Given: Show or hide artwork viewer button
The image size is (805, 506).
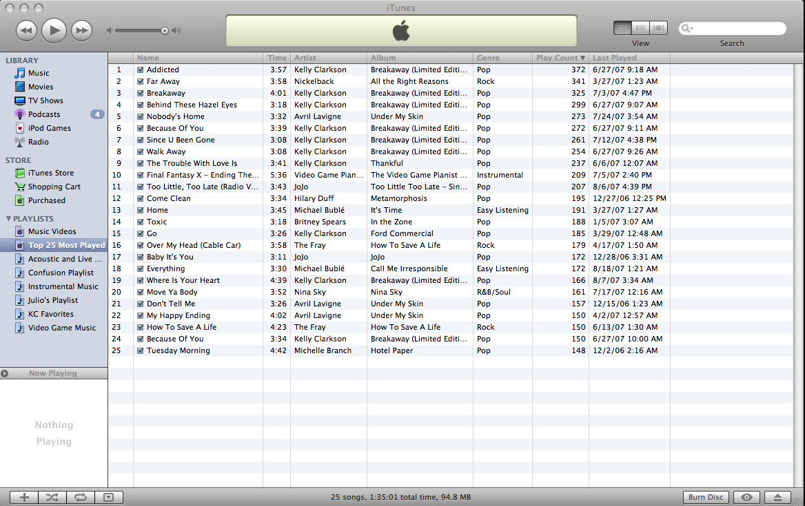Looking at the screenshot, I should [108, 497].
